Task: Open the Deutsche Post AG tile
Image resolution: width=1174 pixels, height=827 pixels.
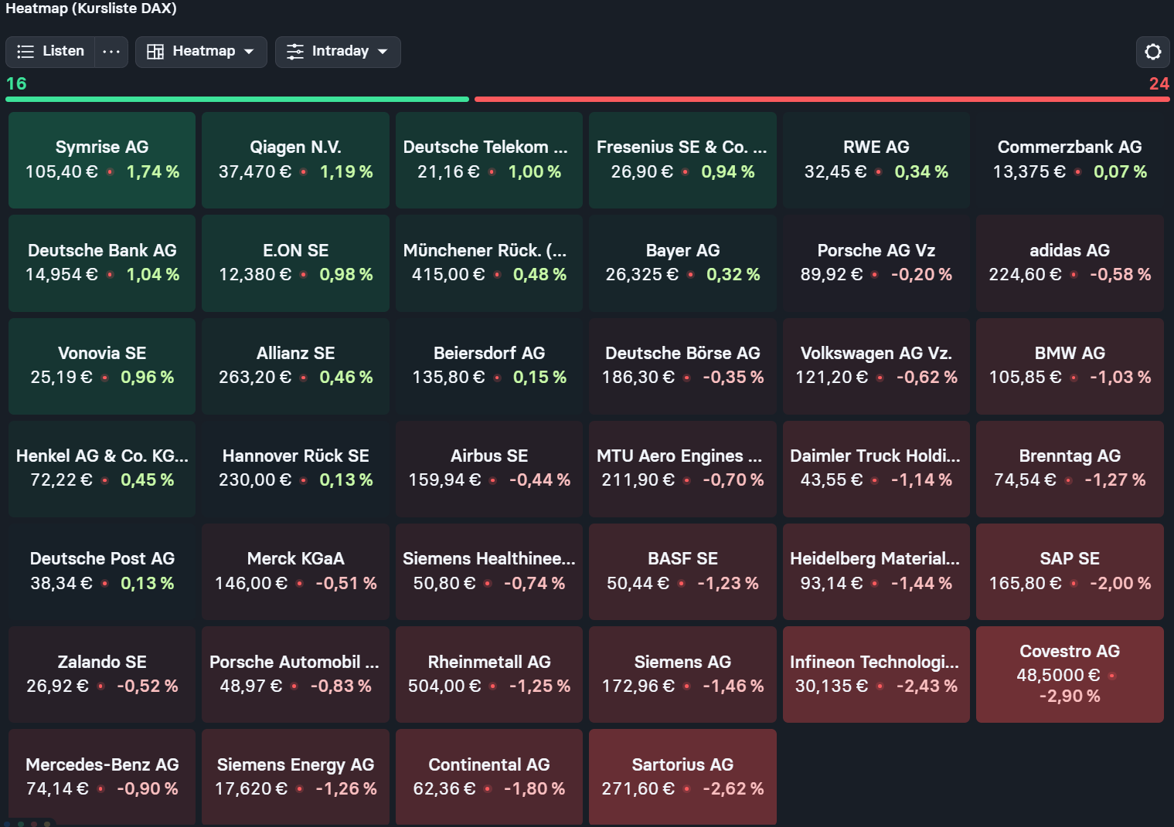Action: point(102,571)
